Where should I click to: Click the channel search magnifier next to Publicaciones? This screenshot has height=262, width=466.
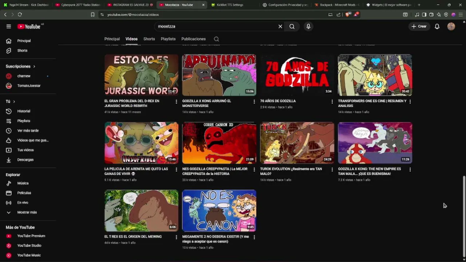(216, 39)
